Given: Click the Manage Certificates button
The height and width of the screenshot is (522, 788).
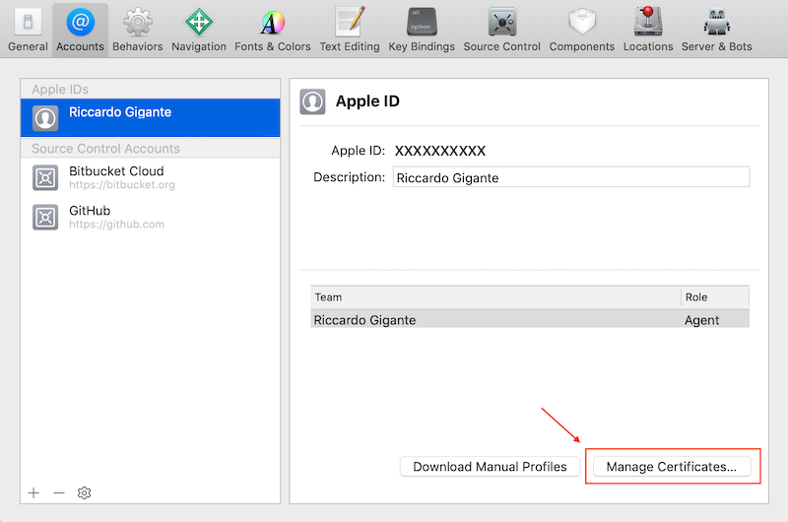Looking at the screenshot, I should tap(671, 467).
